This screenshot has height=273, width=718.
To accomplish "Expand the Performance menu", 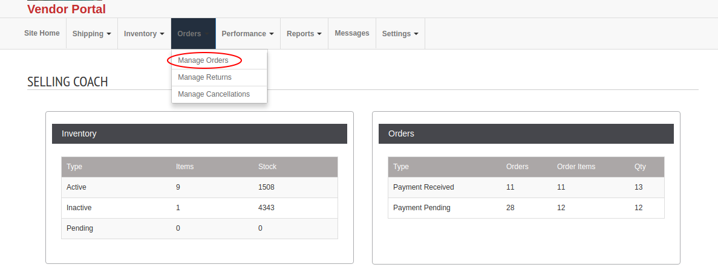I will (248, 33).
